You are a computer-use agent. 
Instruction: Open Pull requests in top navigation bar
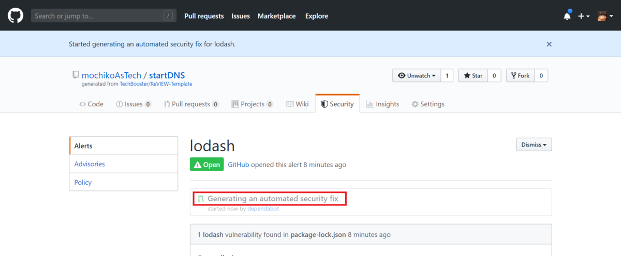(x=204, y=16)
